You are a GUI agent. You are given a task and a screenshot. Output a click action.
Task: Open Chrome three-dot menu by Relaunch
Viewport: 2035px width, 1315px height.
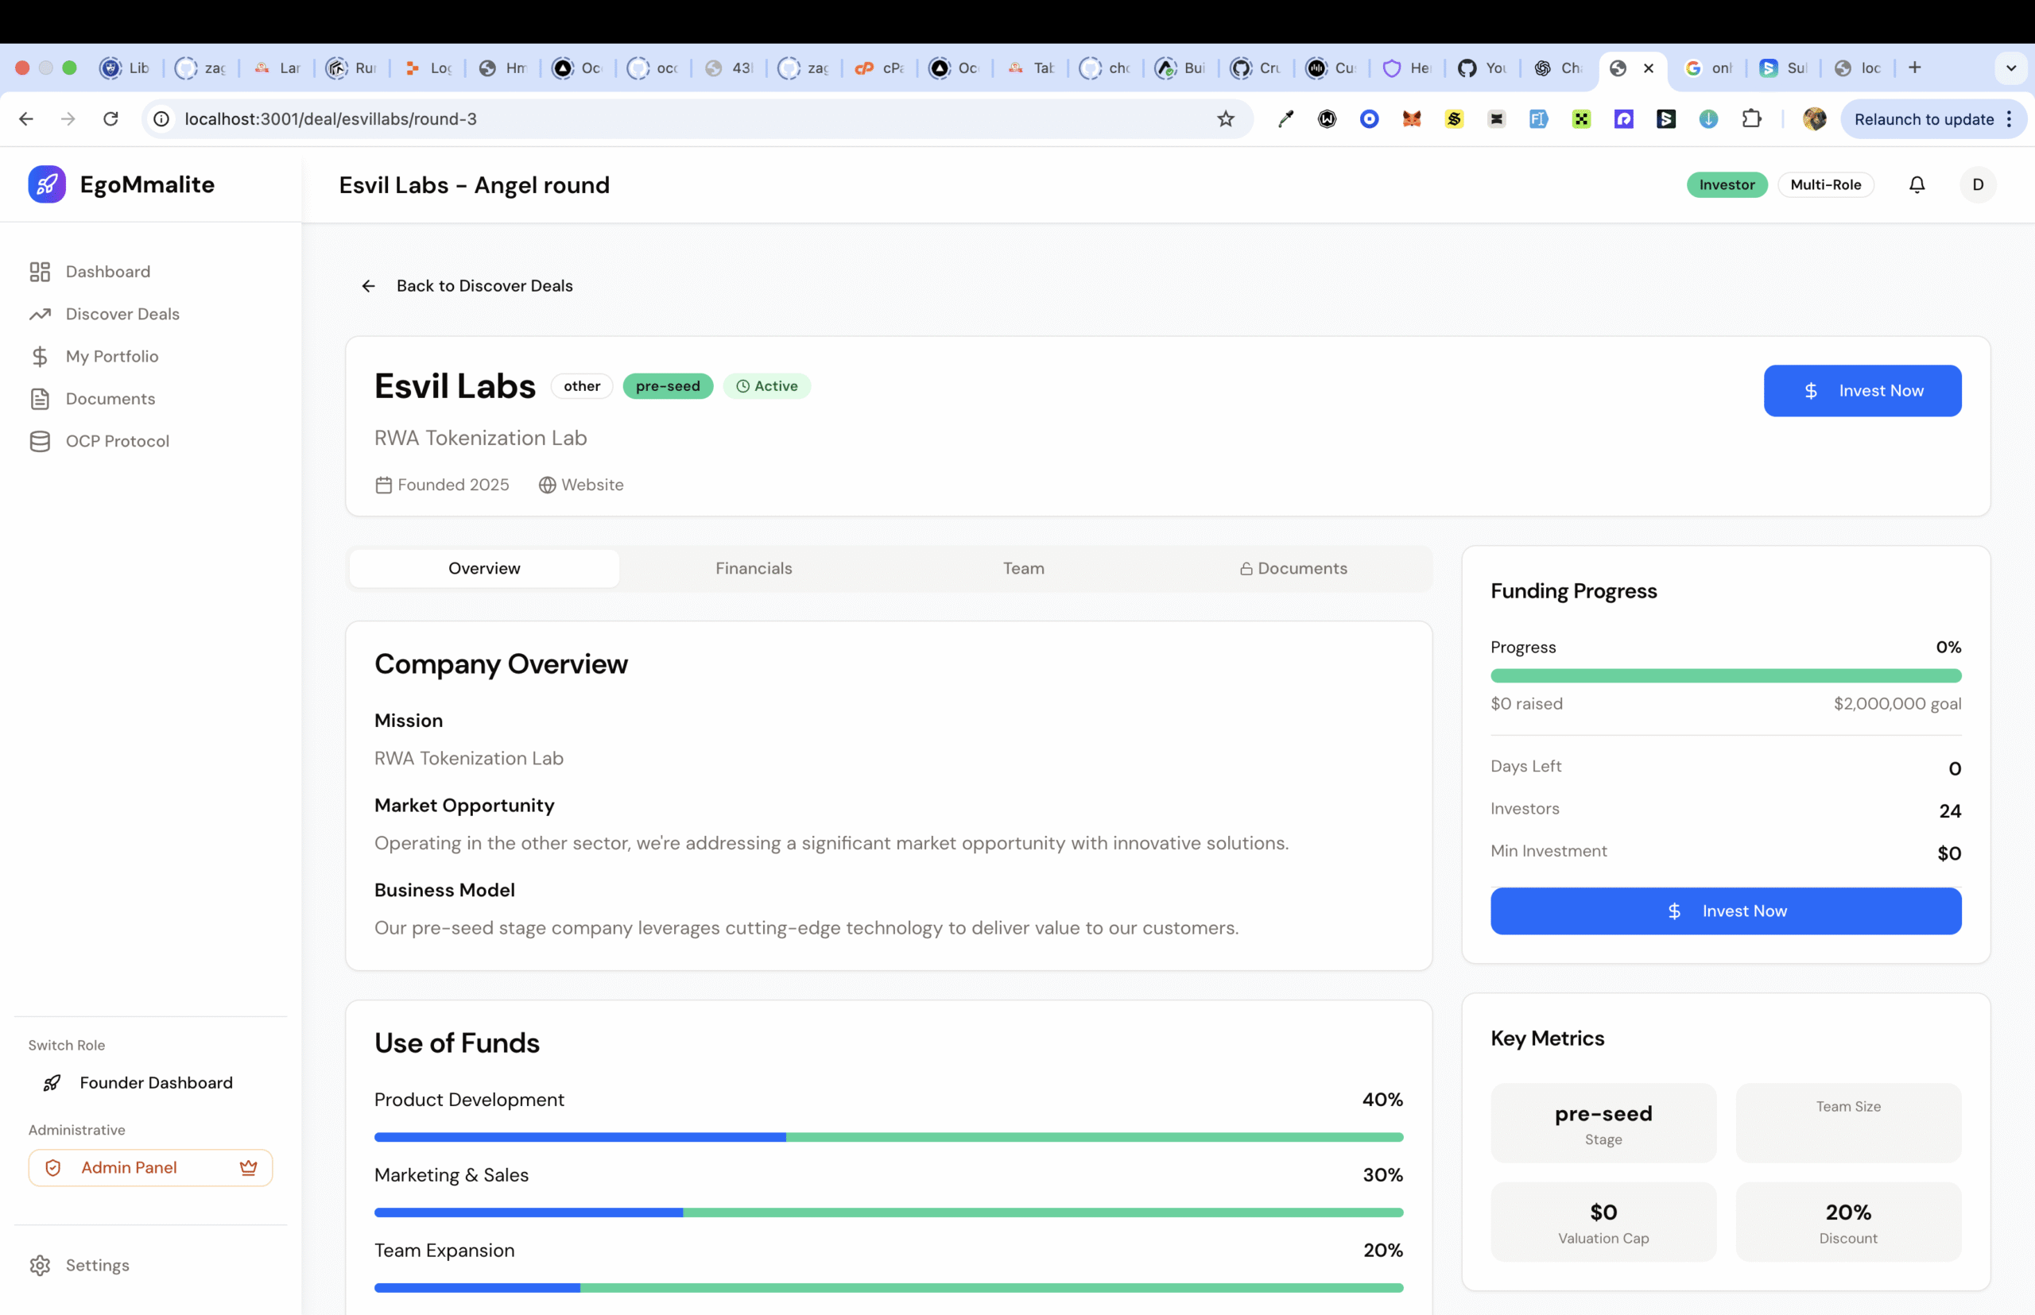point(2010,118)
